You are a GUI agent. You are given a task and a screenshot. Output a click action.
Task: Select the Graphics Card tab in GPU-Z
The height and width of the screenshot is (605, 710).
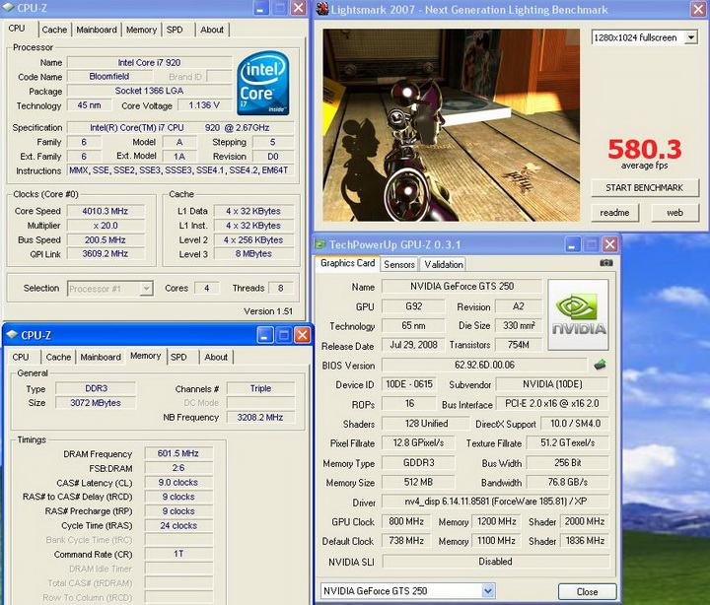(347, 263)
